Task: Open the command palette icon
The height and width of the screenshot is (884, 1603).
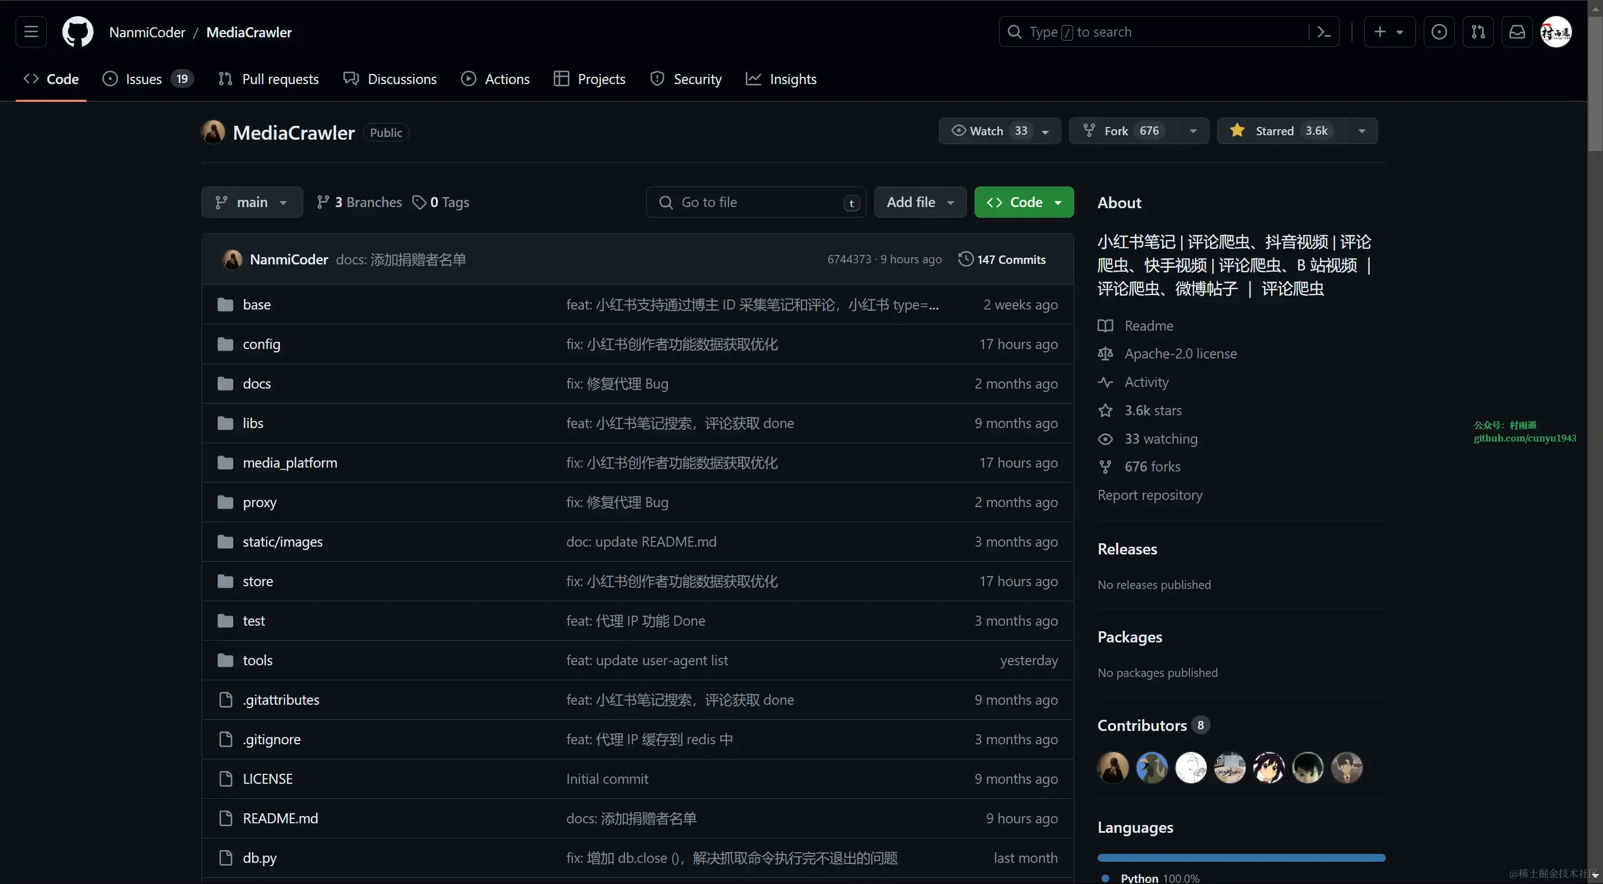Action: [1324, 32]
